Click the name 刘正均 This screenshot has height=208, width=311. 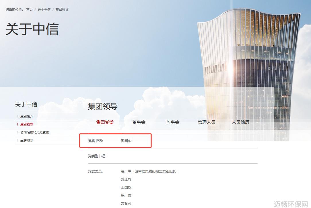point(126,179)
